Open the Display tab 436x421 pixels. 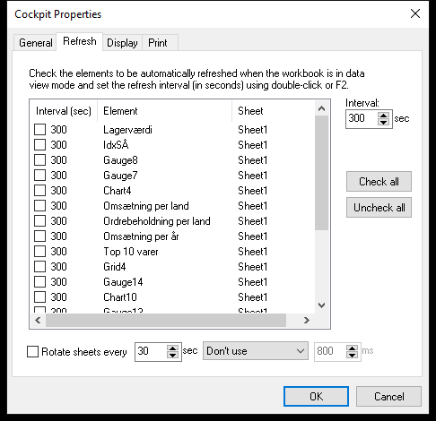click(122, 43)
